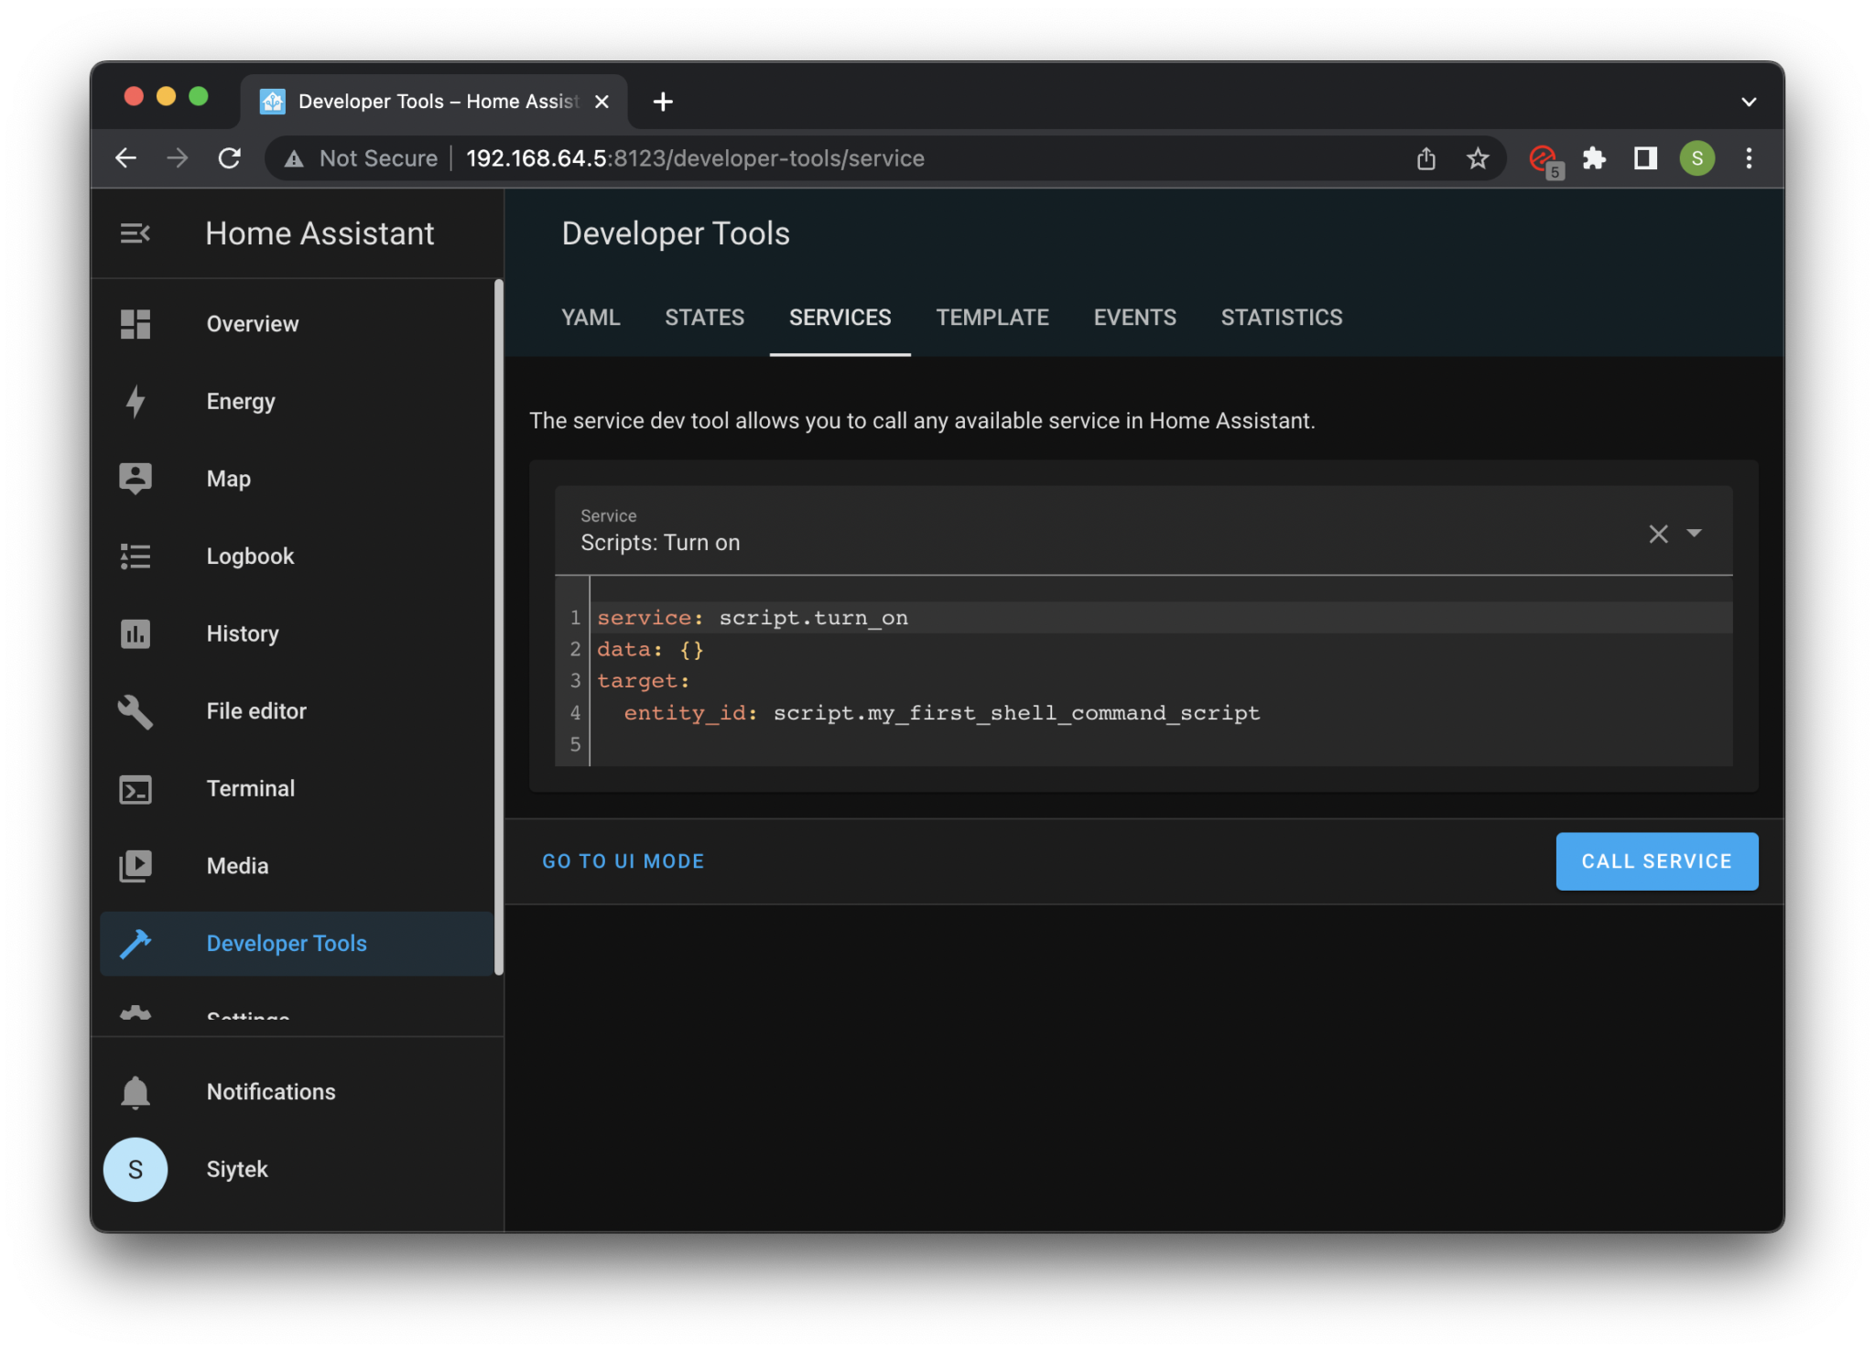This screenshot has width=1875, height=1352.
Task: Click the File editor wrench icon
Action: coord(135,711)
